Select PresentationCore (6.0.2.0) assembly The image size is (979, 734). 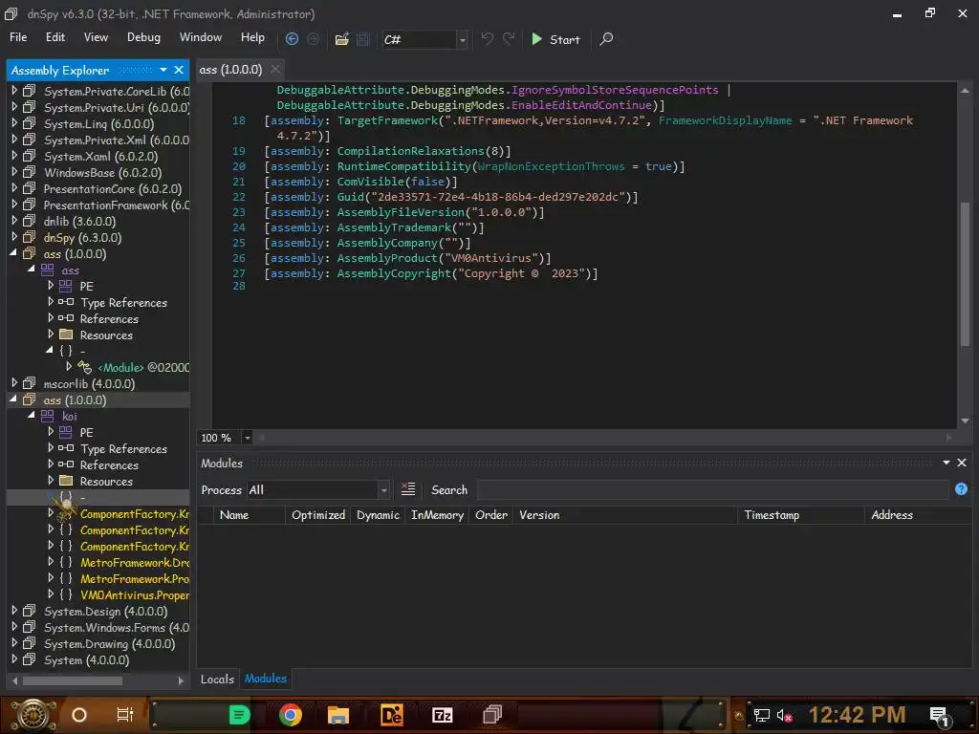pos(113,188)
